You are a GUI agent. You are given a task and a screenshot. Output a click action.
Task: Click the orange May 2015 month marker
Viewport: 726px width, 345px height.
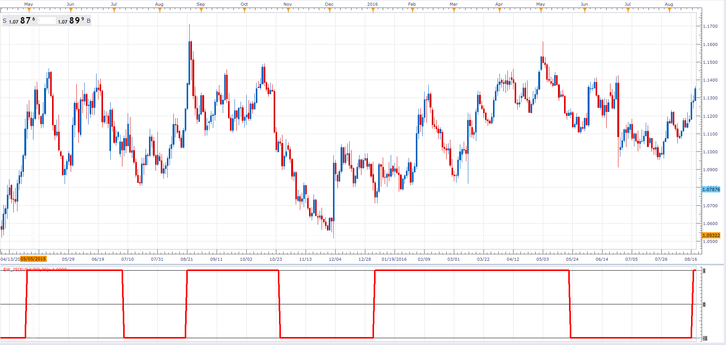(x=29, y=10)
